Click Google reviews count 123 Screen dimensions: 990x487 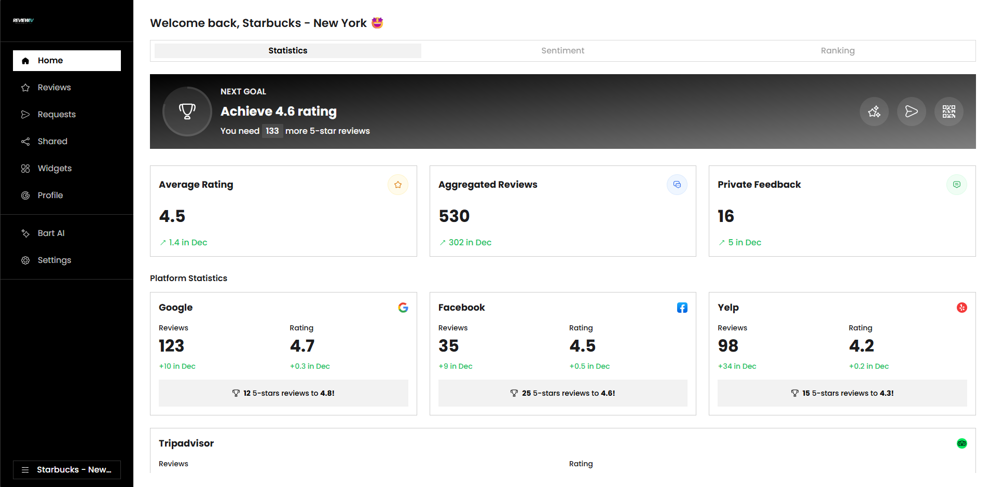(x=172, y=346)
